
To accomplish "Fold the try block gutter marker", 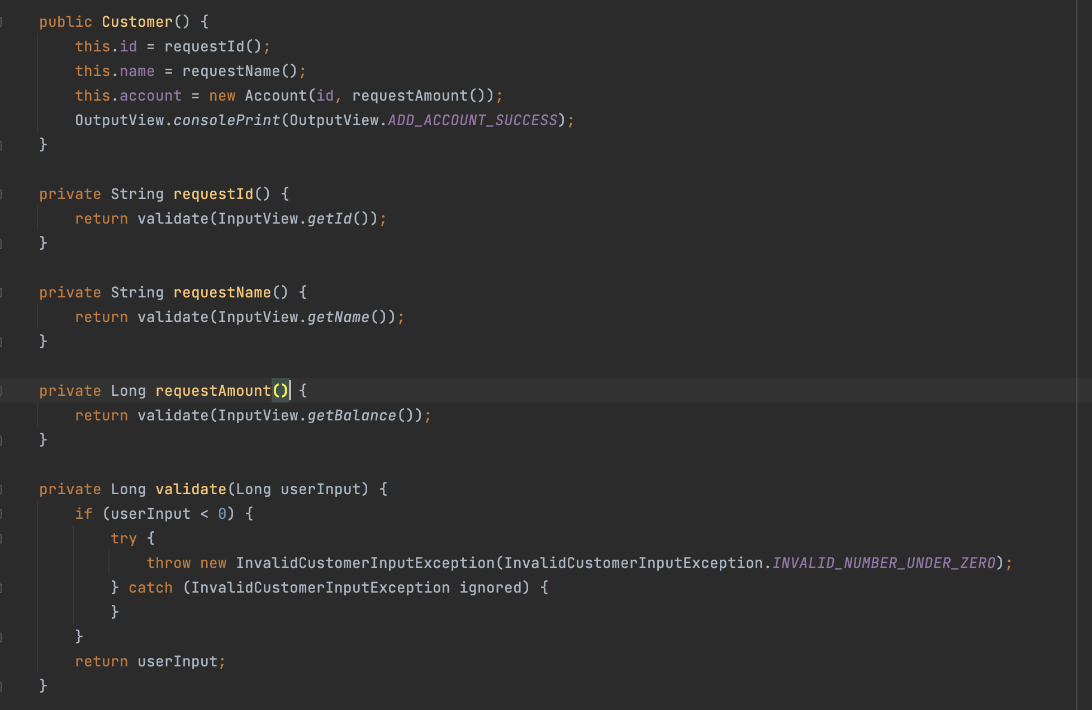I will click(2, 538).
